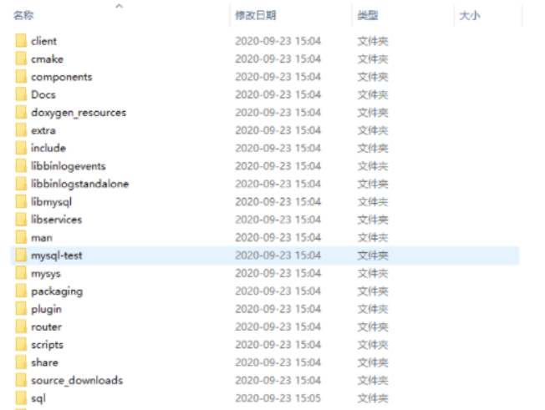Click 文件夹 type in the plugin row
This screenshot has height=410, width=545.
373,309
